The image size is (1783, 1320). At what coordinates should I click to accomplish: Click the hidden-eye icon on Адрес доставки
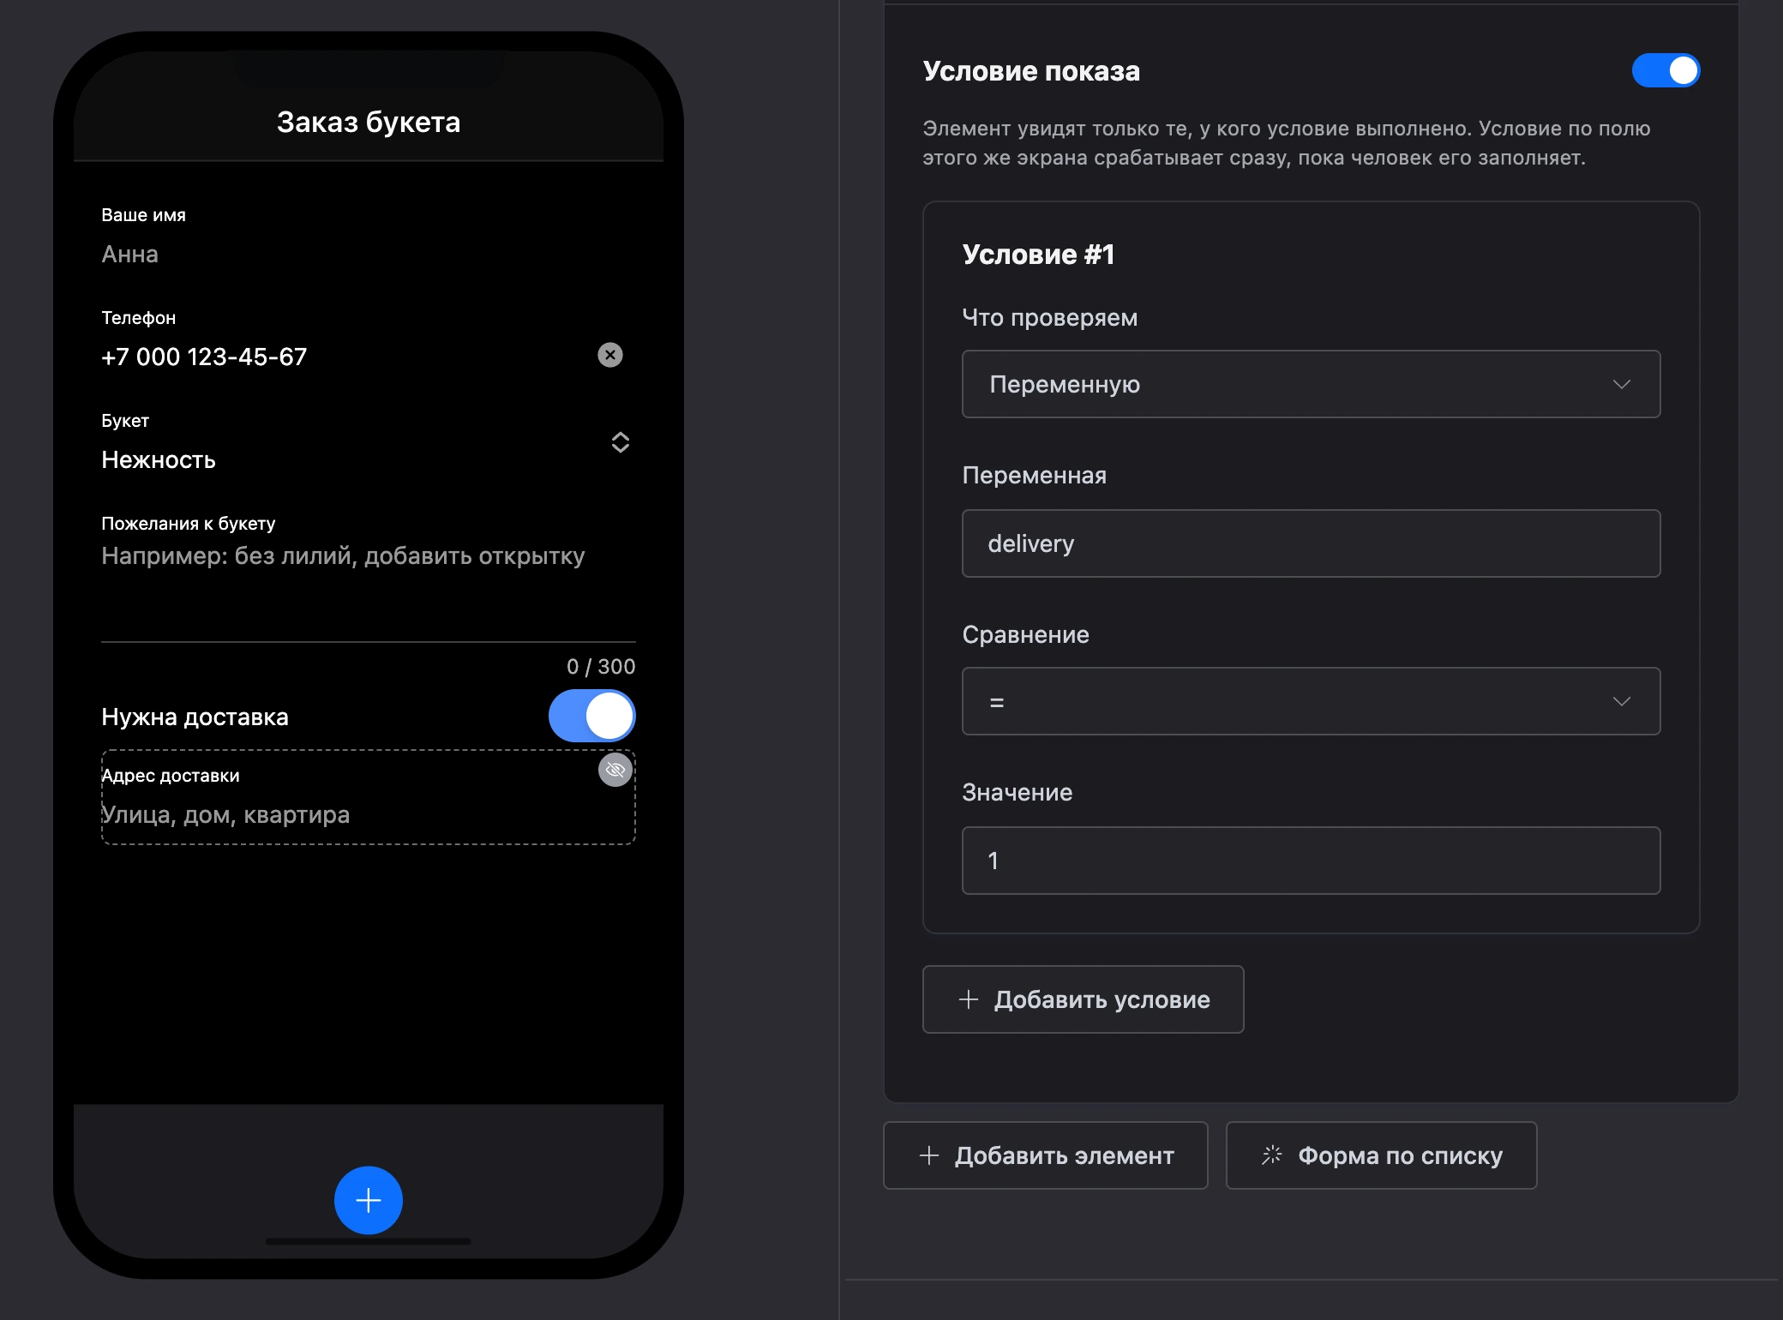click(x=615, y=770)
